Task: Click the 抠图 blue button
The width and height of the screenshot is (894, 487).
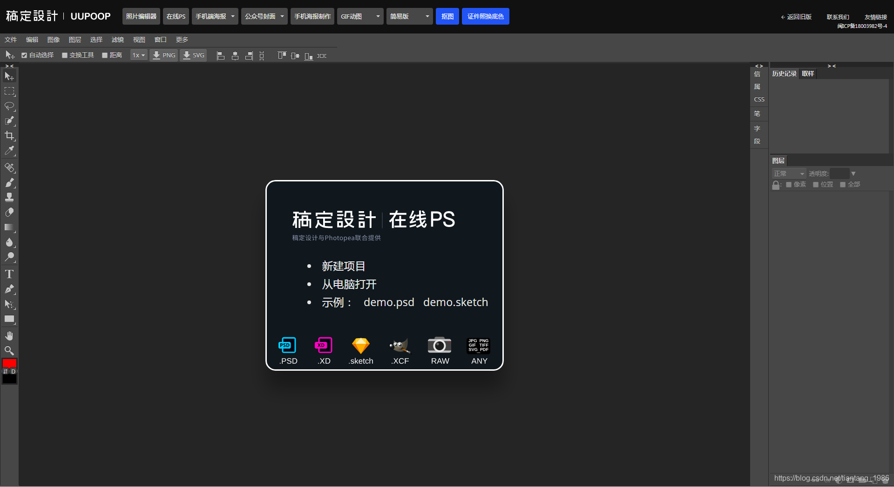Action: pyautogui.click(x=447, y=16)
